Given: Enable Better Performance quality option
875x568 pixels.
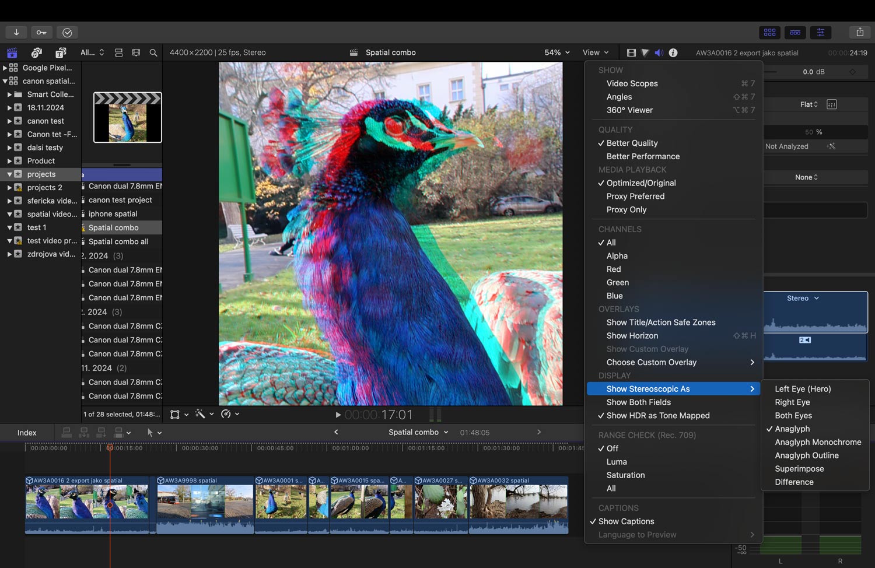Looking at the screenshot, I should point(643,156).
